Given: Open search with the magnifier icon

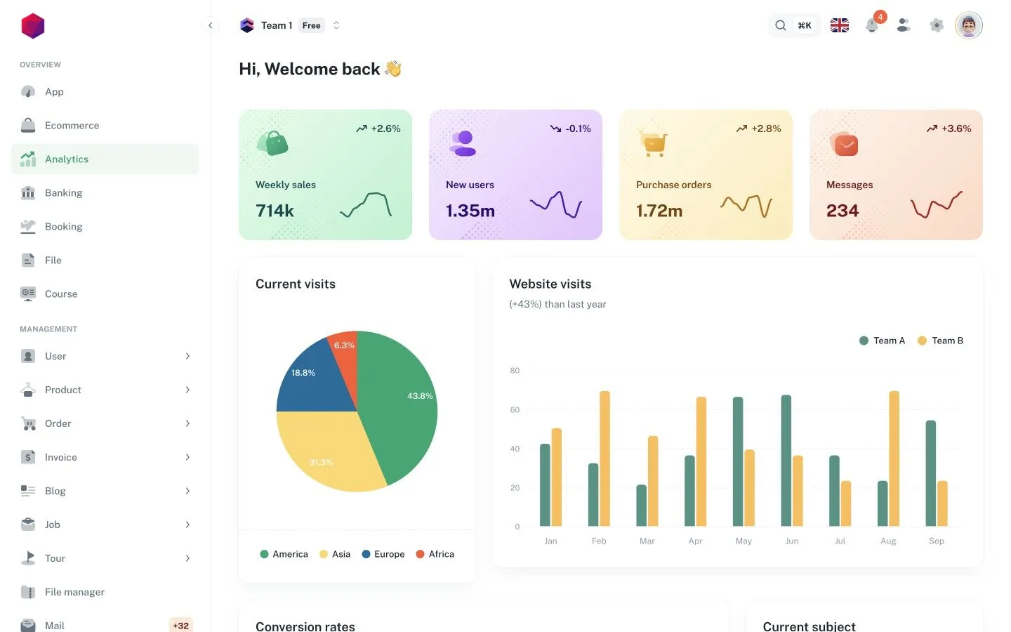Looking at the screenshot, I should [780, 25].
